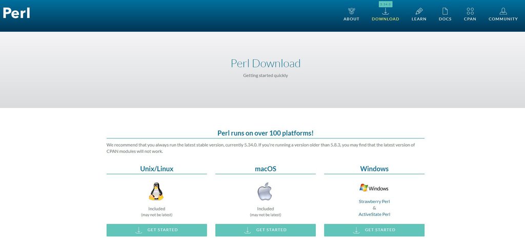Click the About camel icon
The image size is (525, 239).
click(x=351, y=11)
